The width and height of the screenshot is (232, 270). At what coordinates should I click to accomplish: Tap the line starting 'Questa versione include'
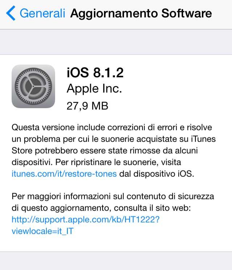point(112,128)
